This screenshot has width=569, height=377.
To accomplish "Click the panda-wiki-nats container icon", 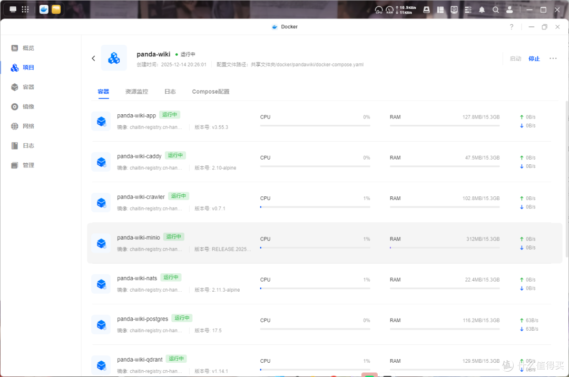I will point(101,283).
